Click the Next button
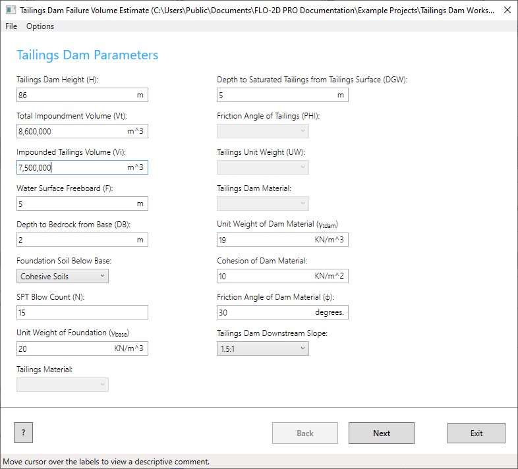The height and width of the screenshot is (469, 518). 381,433
